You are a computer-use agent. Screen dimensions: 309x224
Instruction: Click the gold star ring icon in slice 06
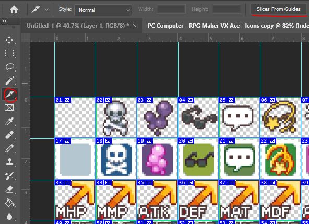click(x=279, y=117)
